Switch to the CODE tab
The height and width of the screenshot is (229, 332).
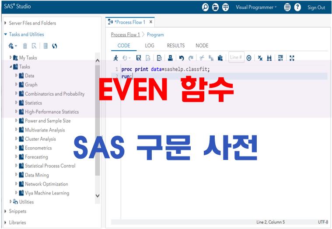(x=124, y=45)
